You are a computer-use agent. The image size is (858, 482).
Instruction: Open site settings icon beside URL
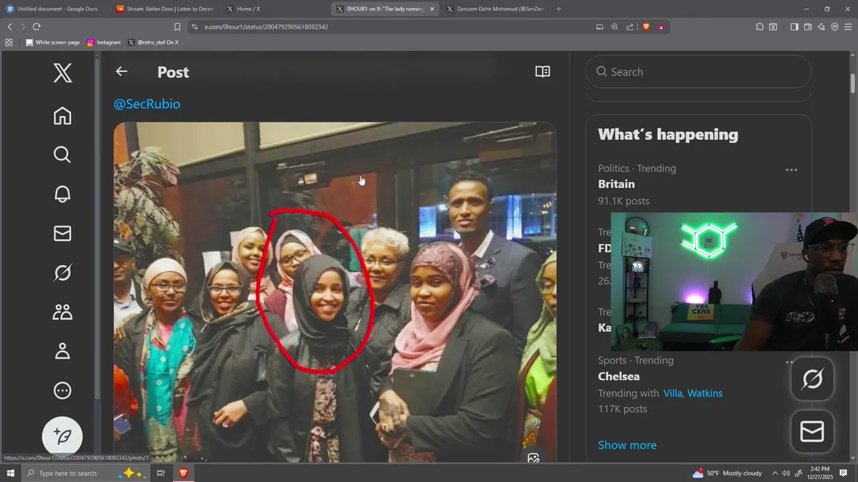pos(194,27)
